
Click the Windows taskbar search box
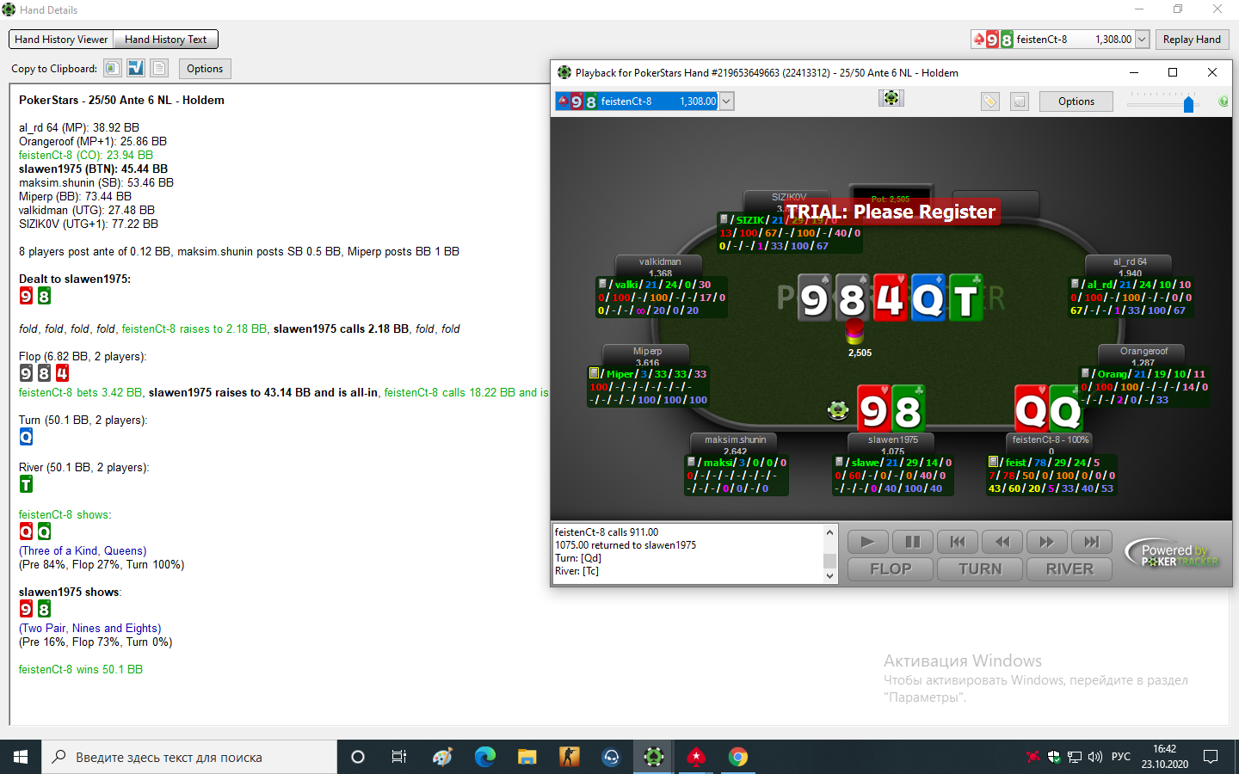click(189, 757)
